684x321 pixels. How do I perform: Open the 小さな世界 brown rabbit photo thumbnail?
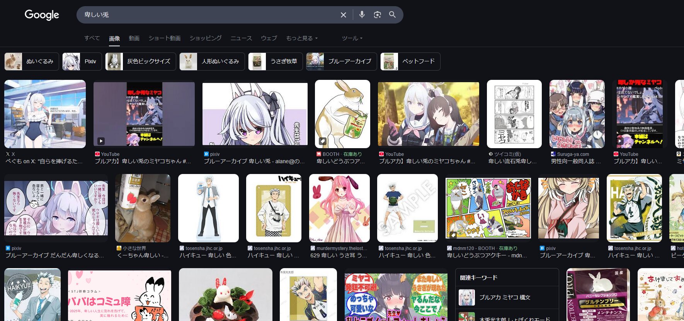click(x=143, y=208)
